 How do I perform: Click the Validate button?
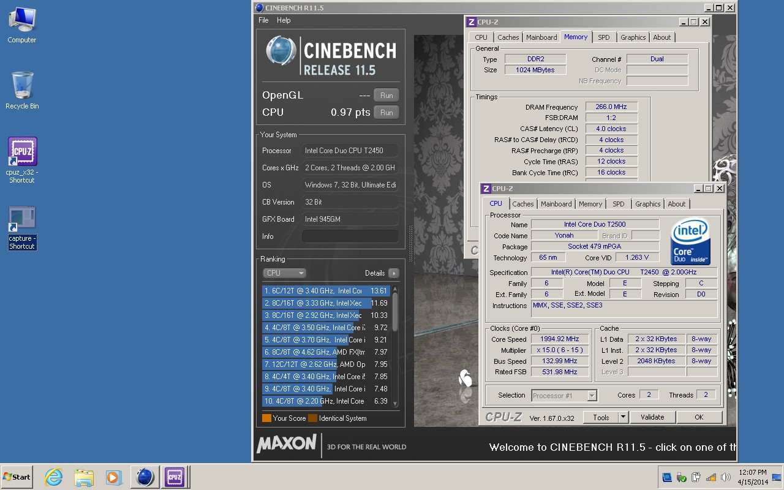coord(652,417)
